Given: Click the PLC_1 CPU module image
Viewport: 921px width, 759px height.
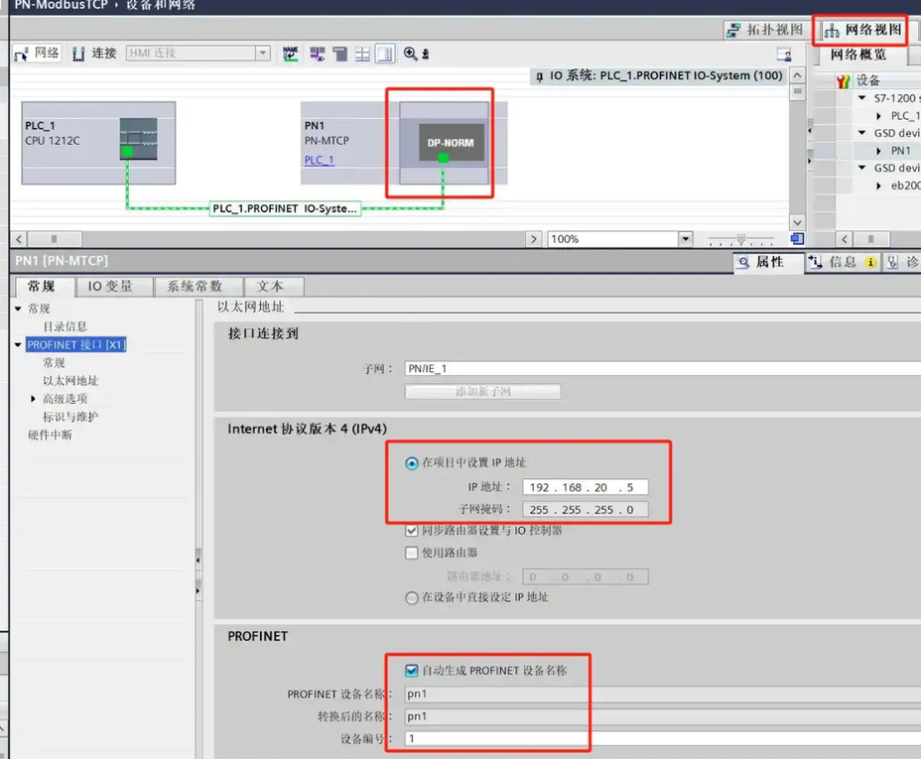Looking at the screenshot, I should coord(139,139).
